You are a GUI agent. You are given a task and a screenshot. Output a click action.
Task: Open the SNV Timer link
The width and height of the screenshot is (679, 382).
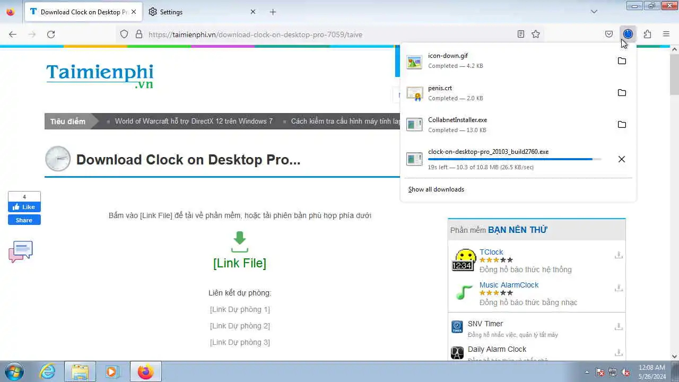[x=485, y=324]
